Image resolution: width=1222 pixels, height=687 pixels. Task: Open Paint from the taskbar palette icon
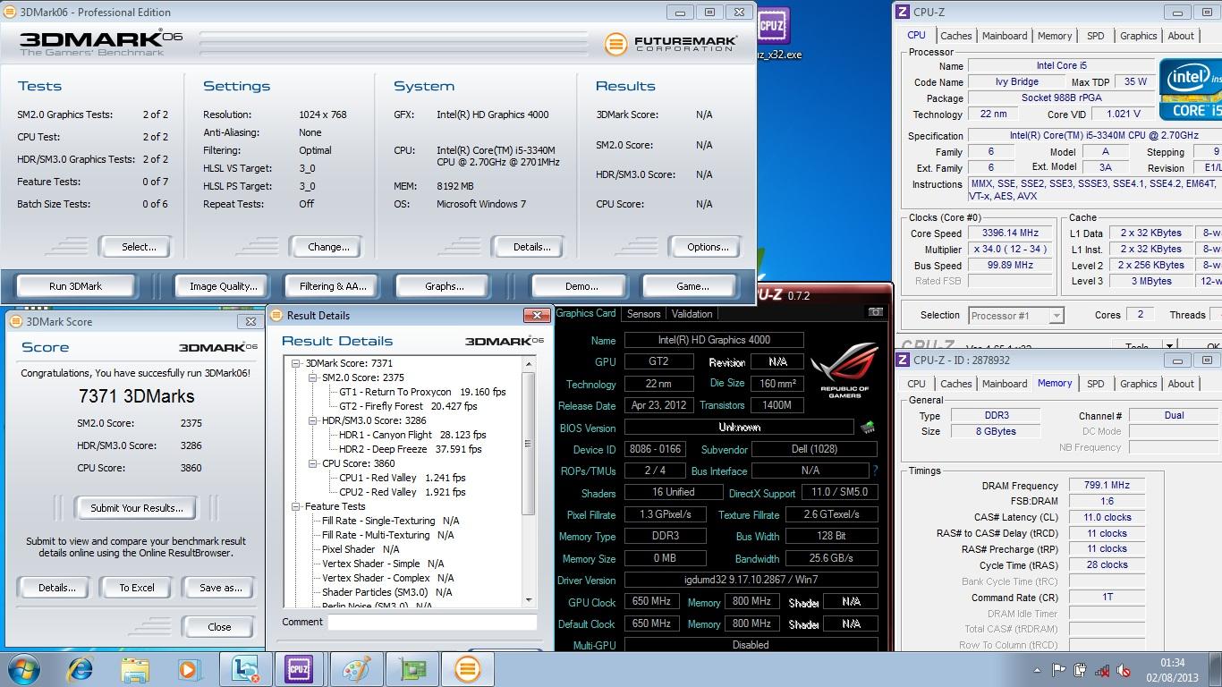click(356, 669)
